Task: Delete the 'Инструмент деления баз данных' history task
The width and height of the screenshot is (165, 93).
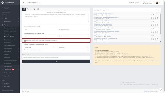Action: [x=158, y=18]
